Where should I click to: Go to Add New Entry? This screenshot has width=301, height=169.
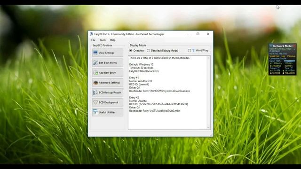pyautogui.click(x=108, y=73)
